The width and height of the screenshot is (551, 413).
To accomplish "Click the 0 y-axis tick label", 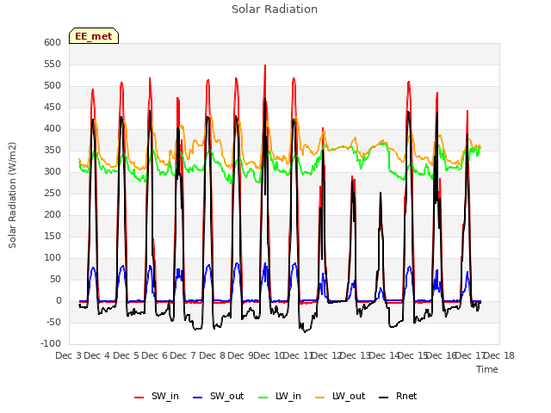I will point(59,300).
